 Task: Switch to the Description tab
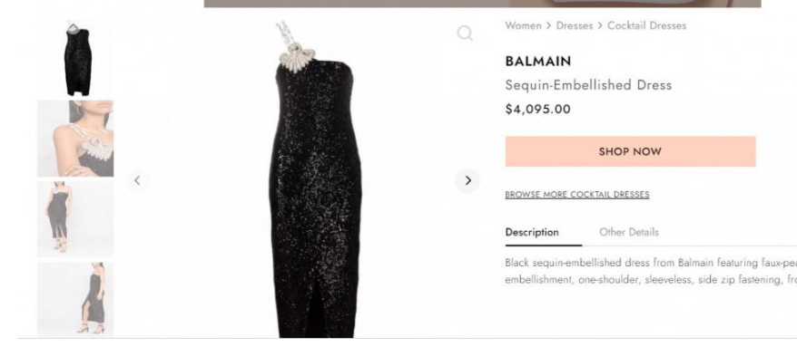pos(532,232)
